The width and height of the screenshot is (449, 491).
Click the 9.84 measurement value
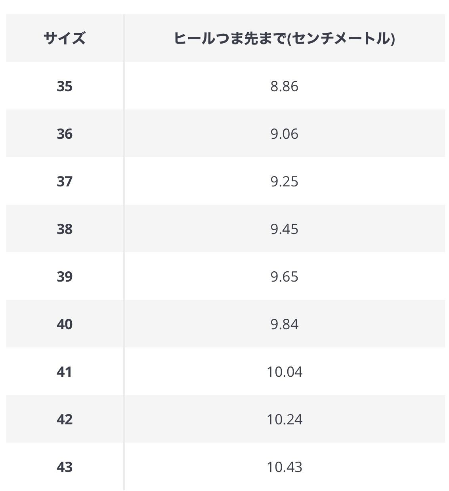click(284, 324)
